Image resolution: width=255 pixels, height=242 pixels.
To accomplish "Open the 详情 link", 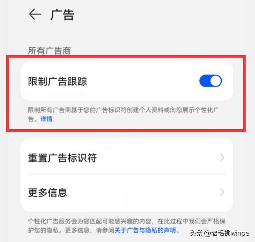I will 46,119.
